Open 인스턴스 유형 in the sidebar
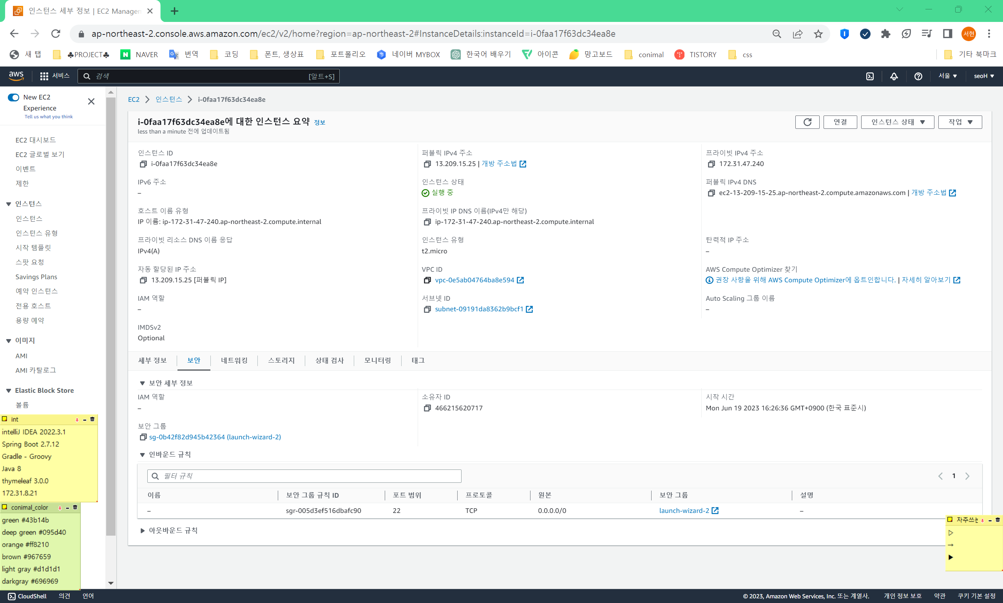This screenshot has height=603, width=1003. point(36,233)
